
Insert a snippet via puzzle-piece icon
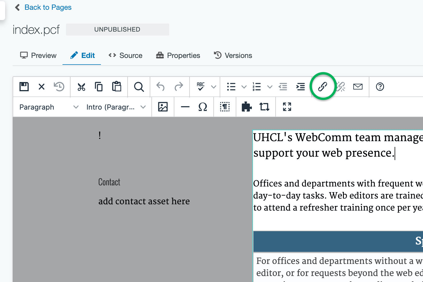247,107
